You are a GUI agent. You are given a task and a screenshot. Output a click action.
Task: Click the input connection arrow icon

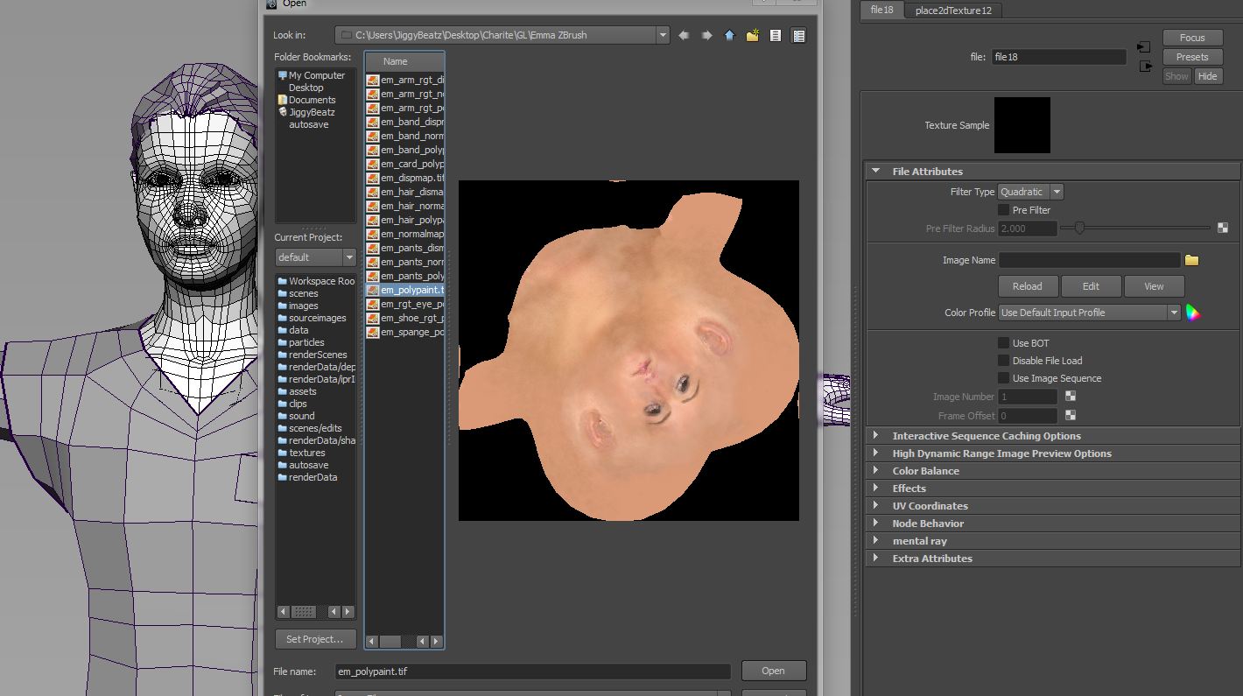(1143, 47)
